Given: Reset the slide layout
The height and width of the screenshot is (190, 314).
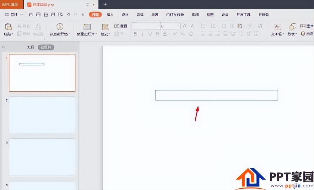Looking at the screenshot, I should [121, 26].
